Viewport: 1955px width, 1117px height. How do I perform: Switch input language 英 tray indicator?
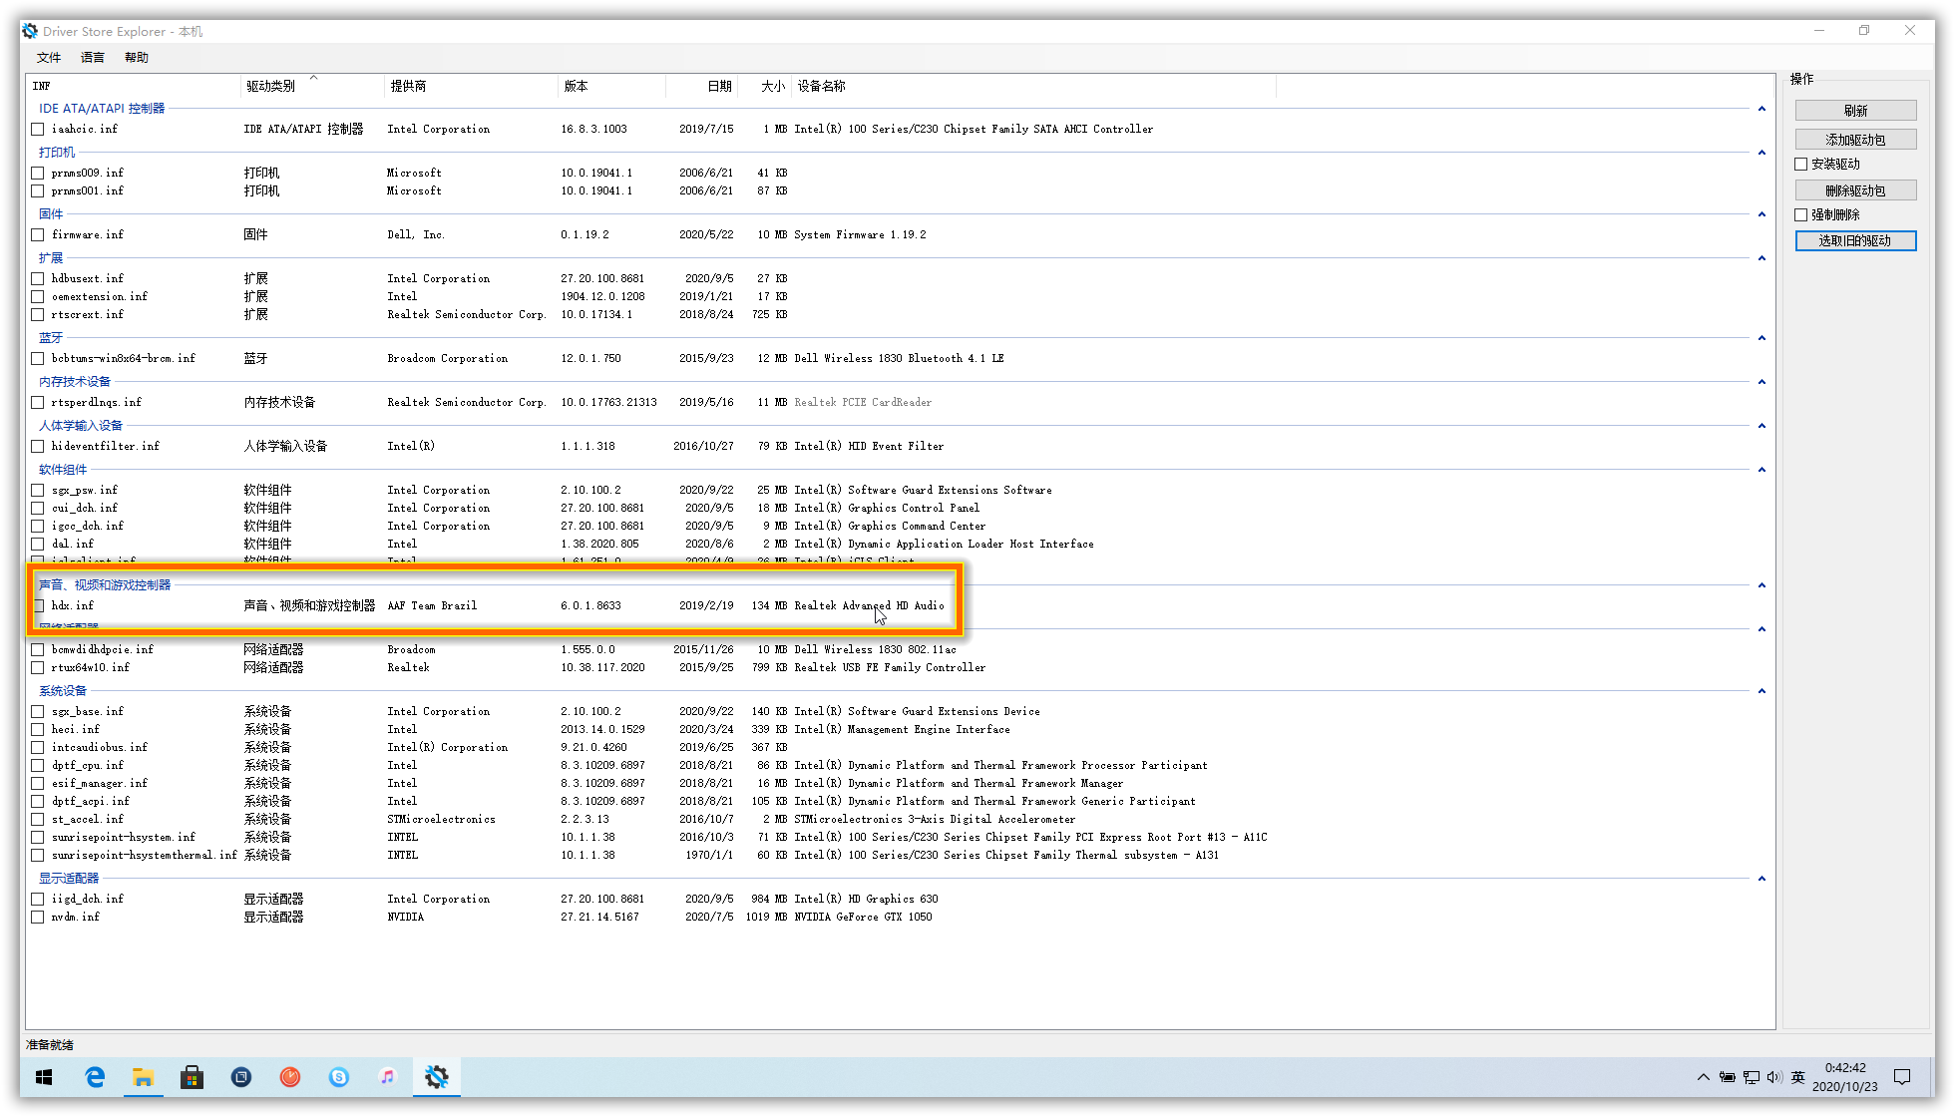(1797, 1077)
